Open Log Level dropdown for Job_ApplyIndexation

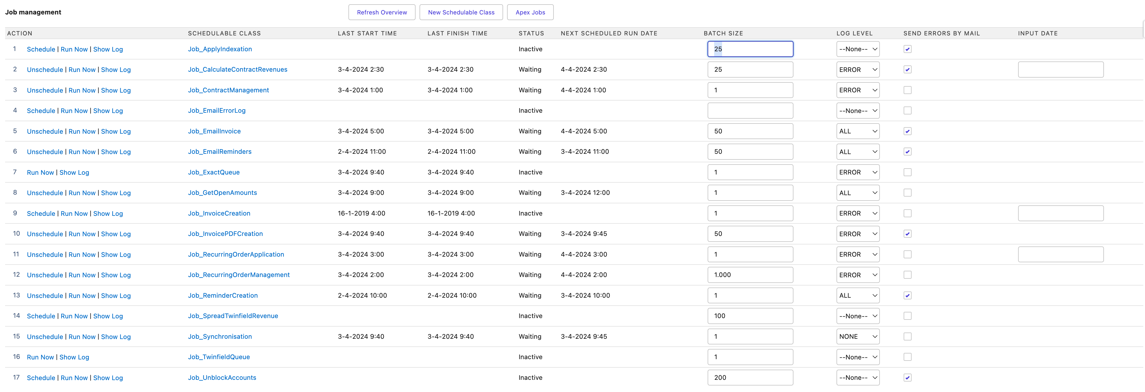tap(857, 49)
